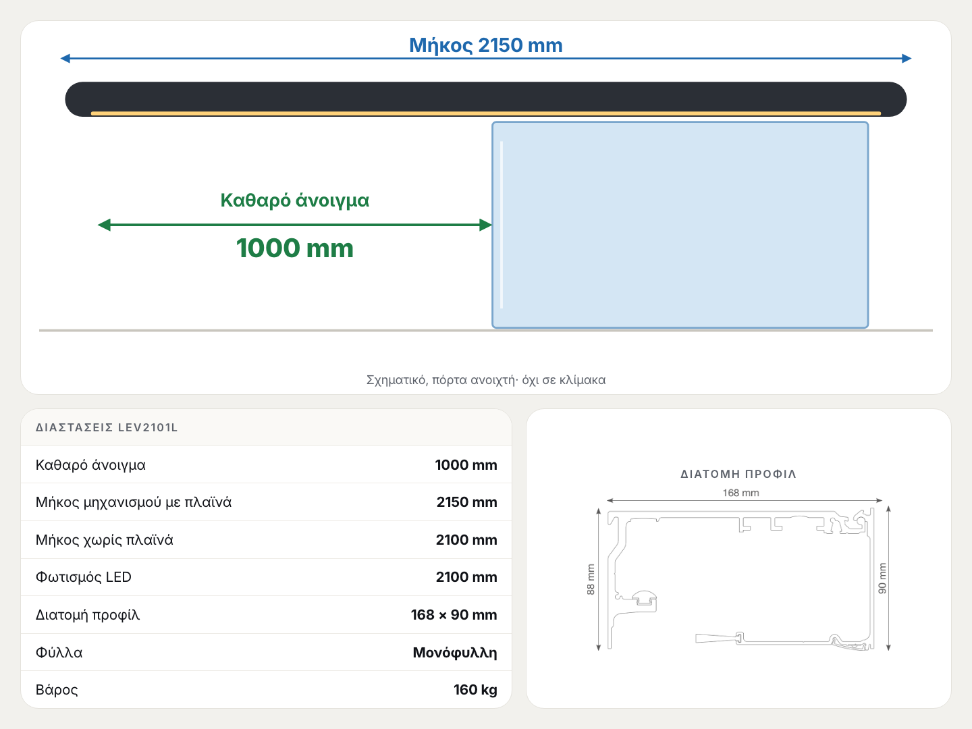Click the 'Διατομή προφίλ' row label
This screenshot has width=972, height=729.
pos(88,615)
